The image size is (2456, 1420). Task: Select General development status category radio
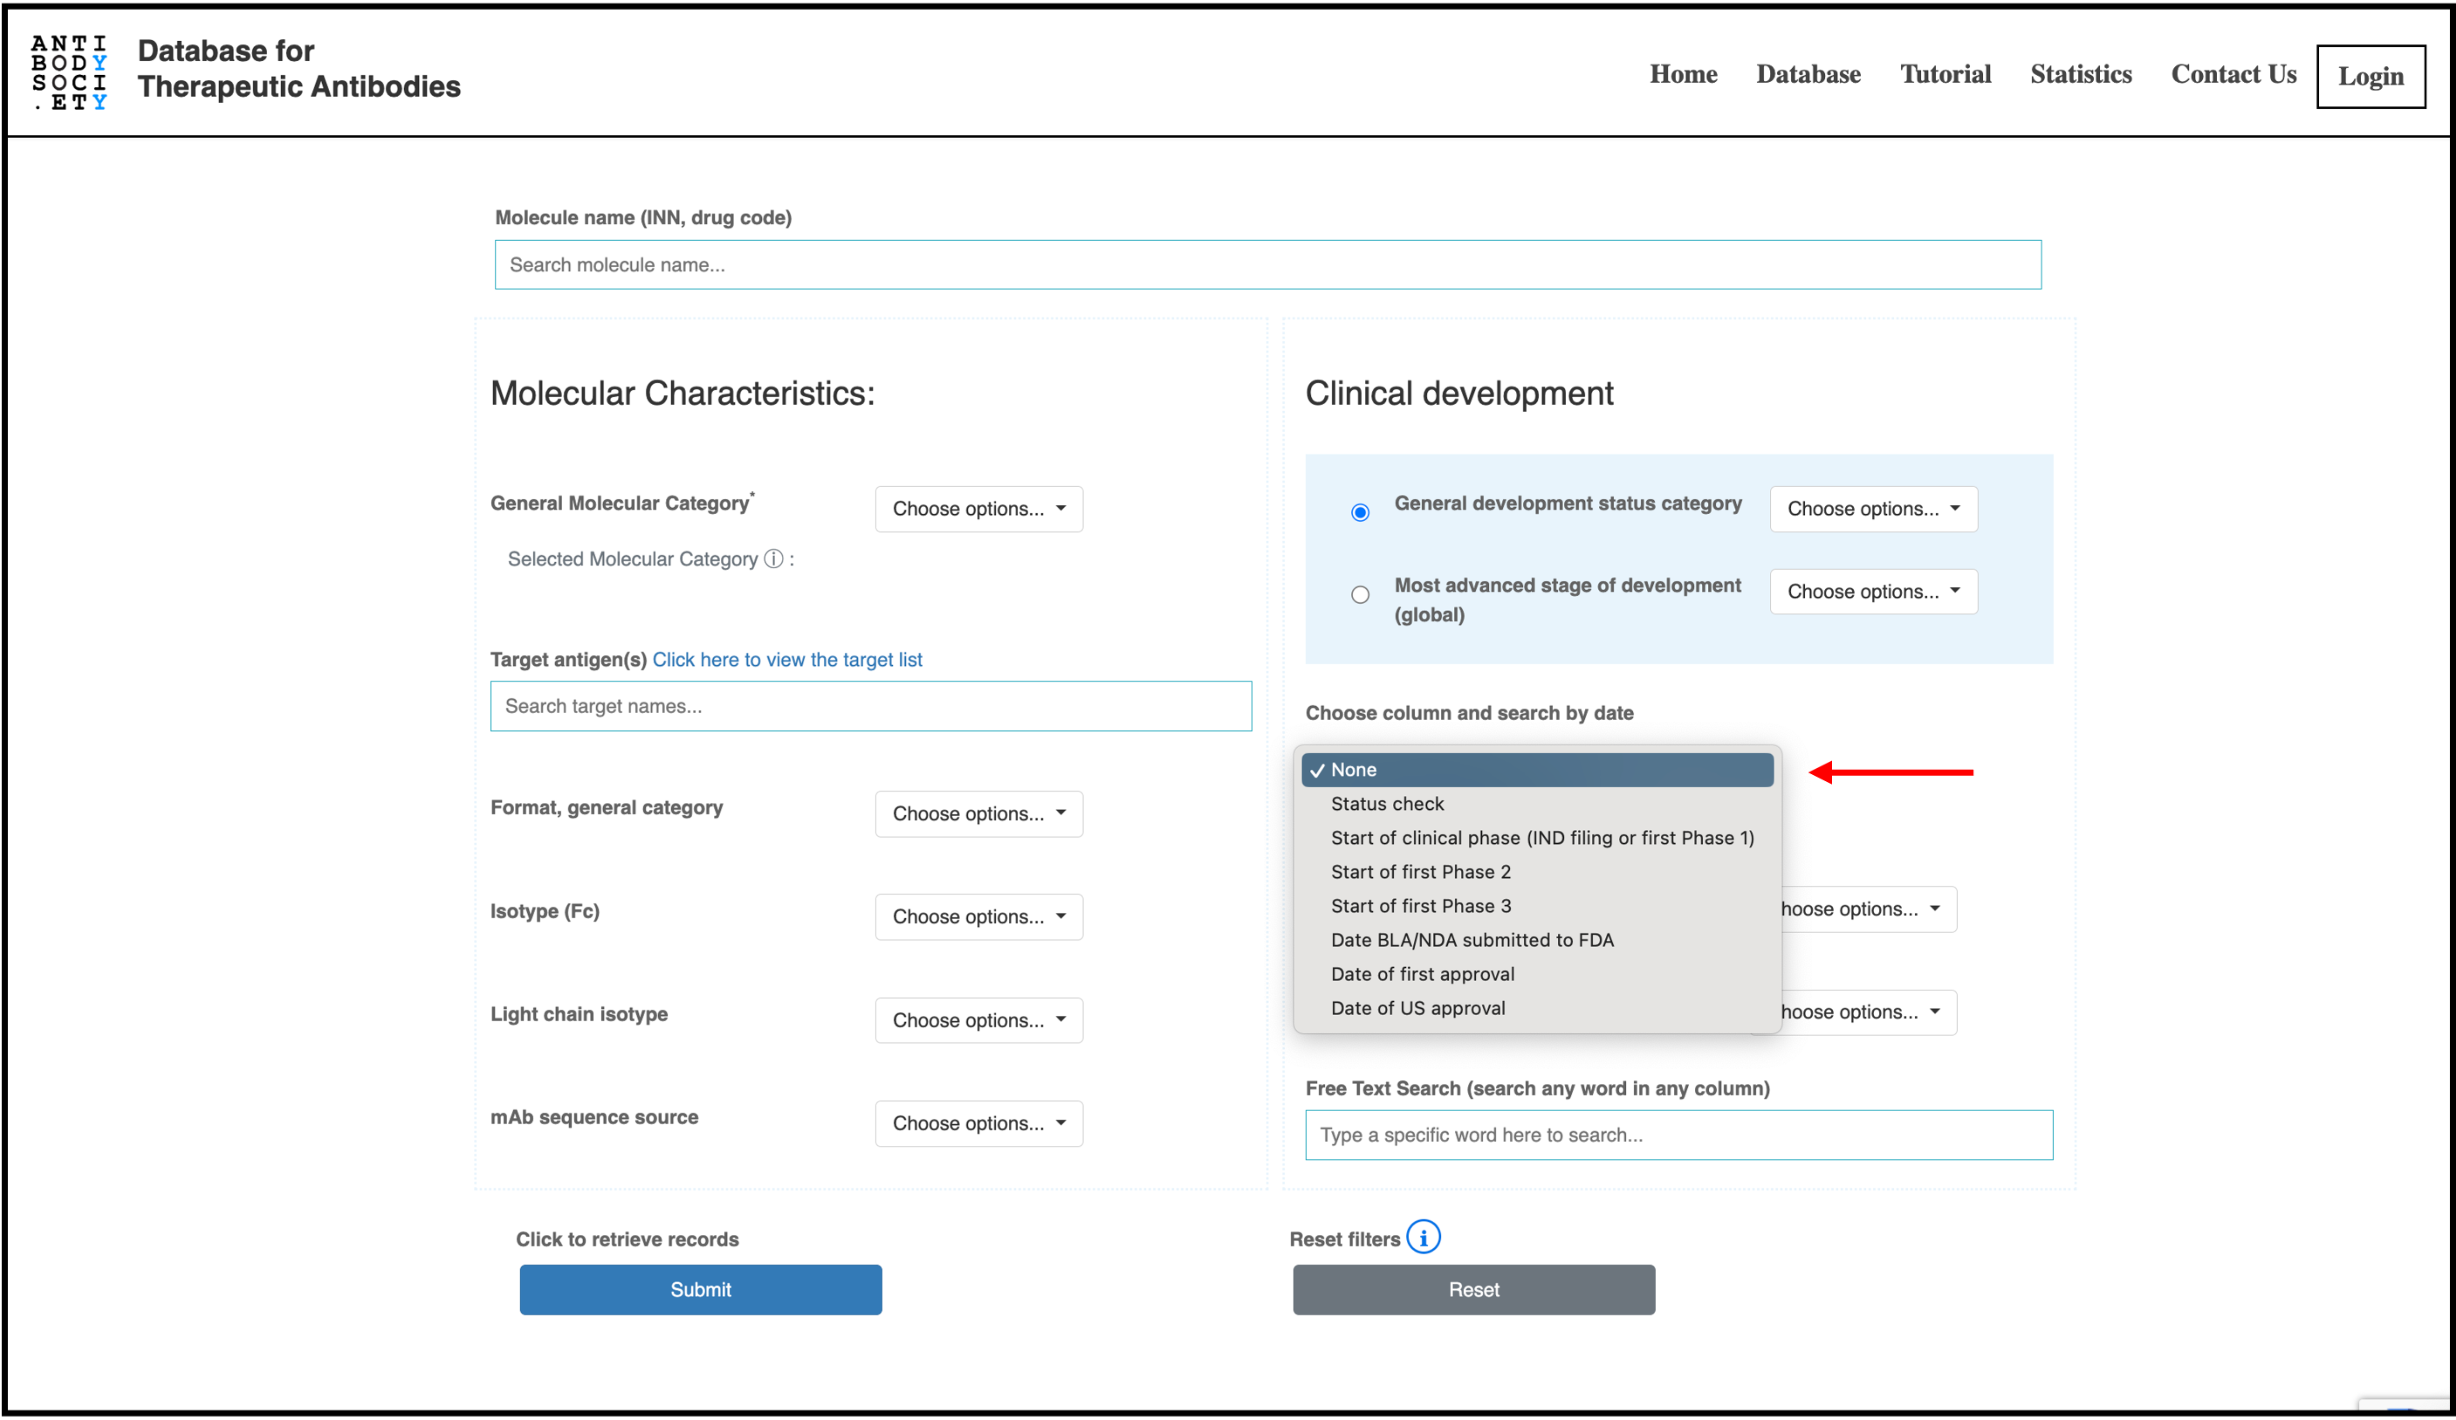click(x=1360, y=511)
